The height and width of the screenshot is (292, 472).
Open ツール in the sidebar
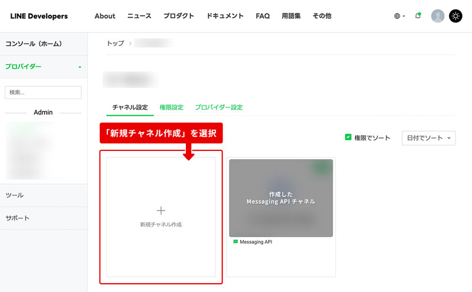(x=15, y=195)
